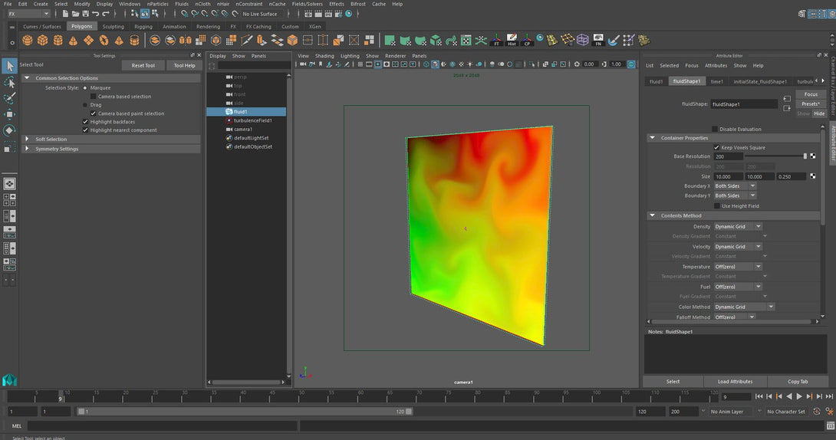
Task: Create a polygon plane from the shelf
Action: pyautogui.click(x=88, y=41)
